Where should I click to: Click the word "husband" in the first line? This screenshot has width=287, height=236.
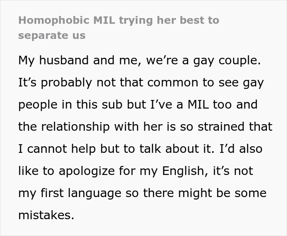pyautogui.click(x=60, y=60)
